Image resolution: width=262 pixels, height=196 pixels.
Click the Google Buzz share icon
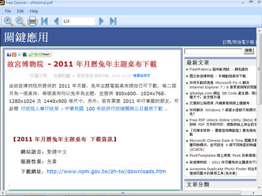coord(25,54)
